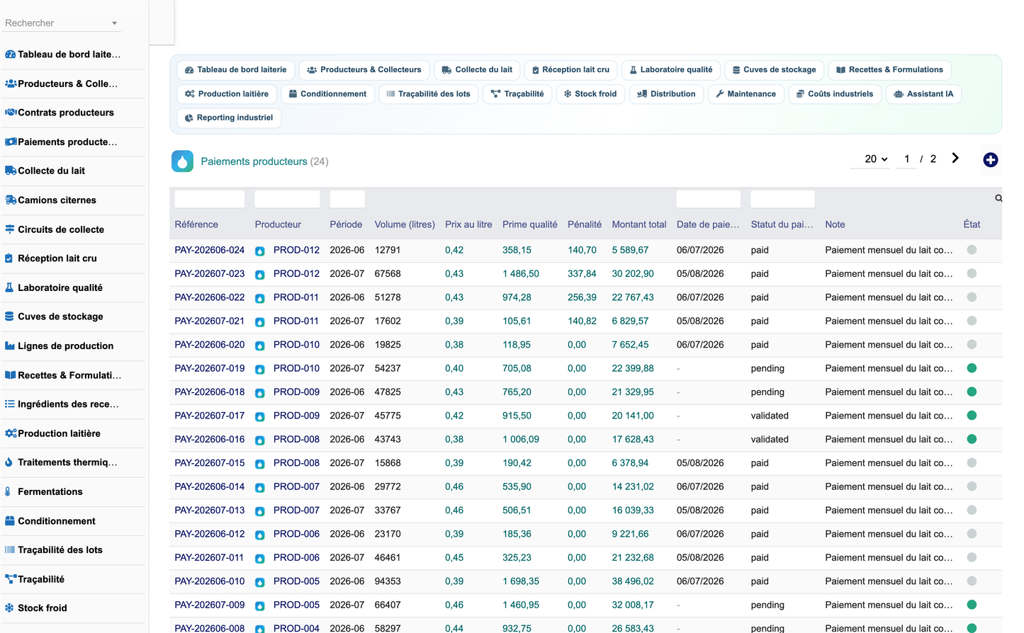The image size is (1024, 633).
Task: Click the amount 30 202,90
Action: pos(633,273)
